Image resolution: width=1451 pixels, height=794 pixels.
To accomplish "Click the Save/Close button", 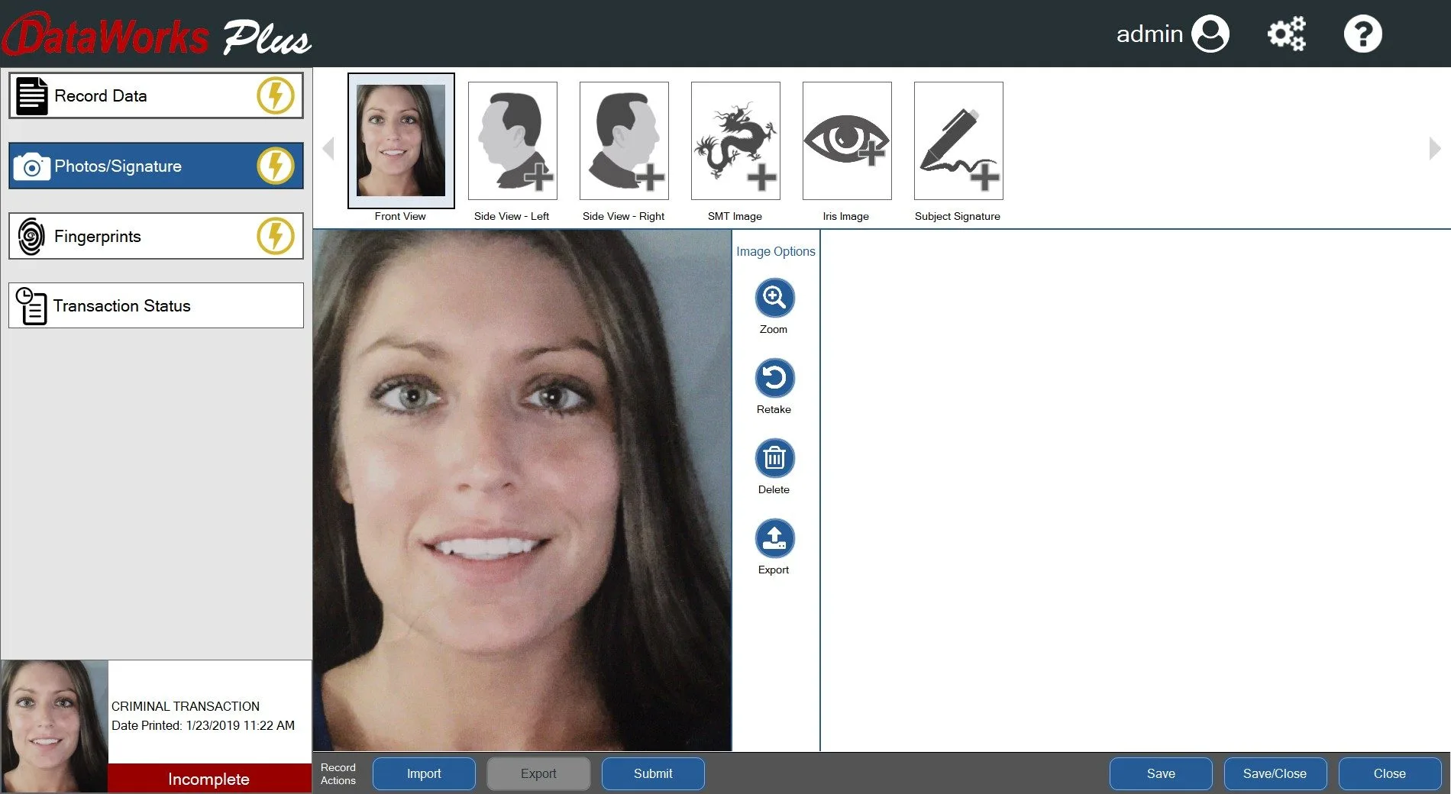I will (1275, 773).
